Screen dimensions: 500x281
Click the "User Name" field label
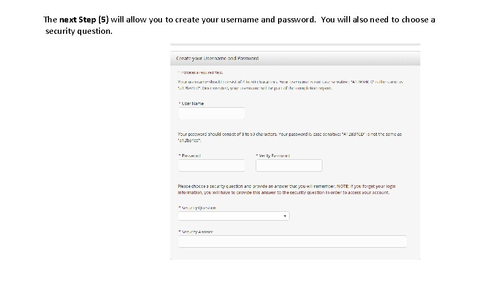(x=193, y=104)
